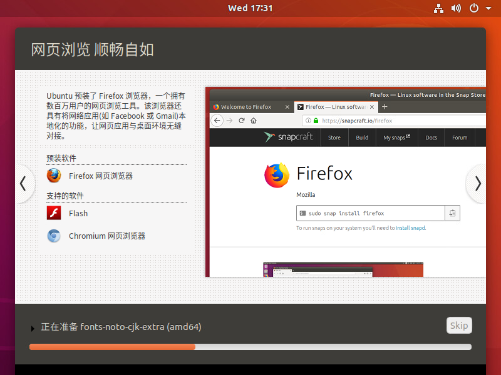Click the Firefox heading on snapcraft page
This screenshot has width=501, height=375.
324,174
